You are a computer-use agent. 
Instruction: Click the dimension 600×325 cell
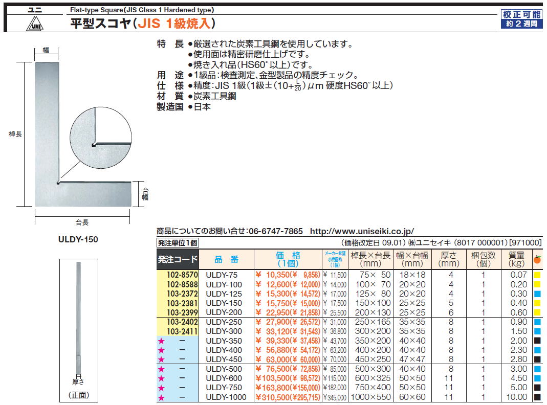tap(373, 378)
